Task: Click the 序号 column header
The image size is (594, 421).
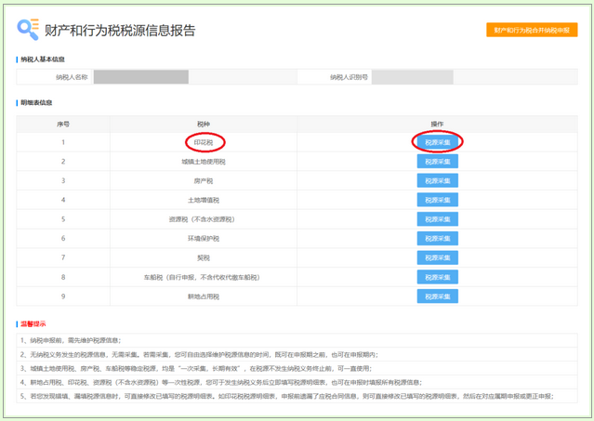Action: click(x=63, y=123)
